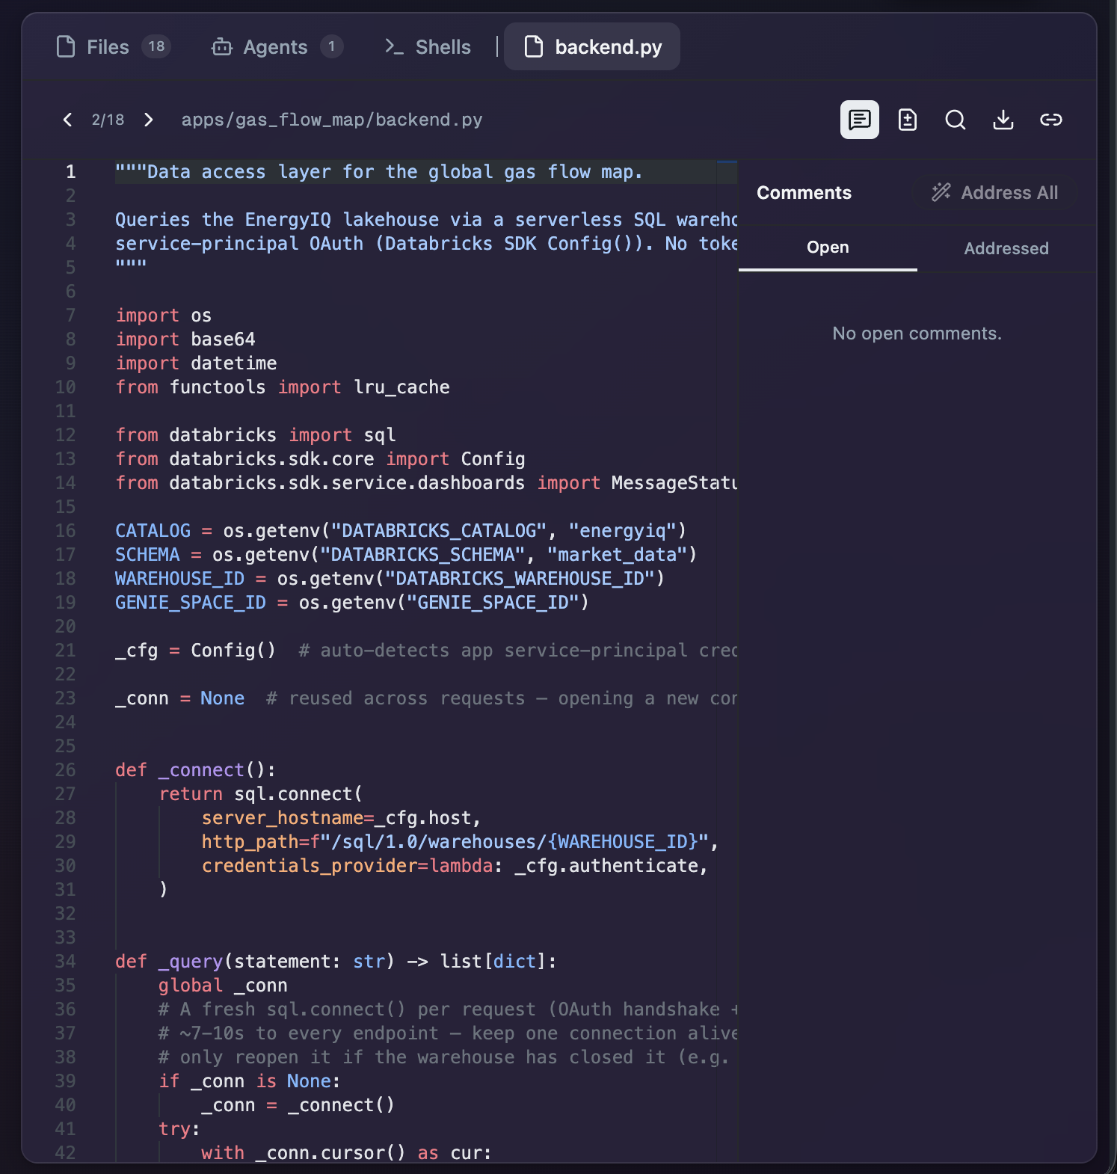The height and width of the screenshot is (1174, 1117).
Task: Click the Agents count badge 1
Action: point(332,46)
